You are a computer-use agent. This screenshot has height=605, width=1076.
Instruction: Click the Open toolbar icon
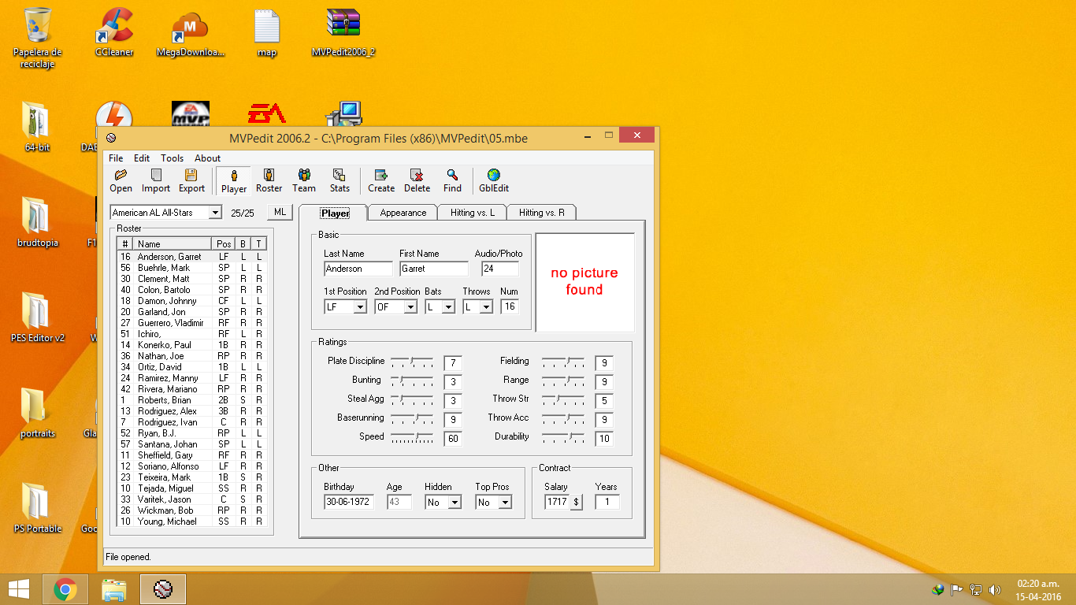click(121, 180)
